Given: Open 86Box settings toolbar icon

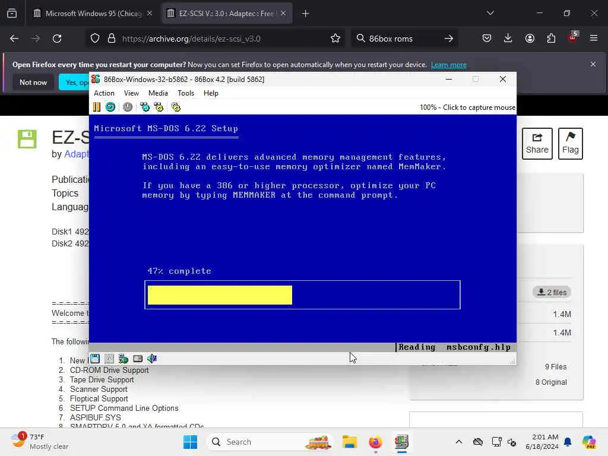Looking at the screenshot, I should point(176,107).
